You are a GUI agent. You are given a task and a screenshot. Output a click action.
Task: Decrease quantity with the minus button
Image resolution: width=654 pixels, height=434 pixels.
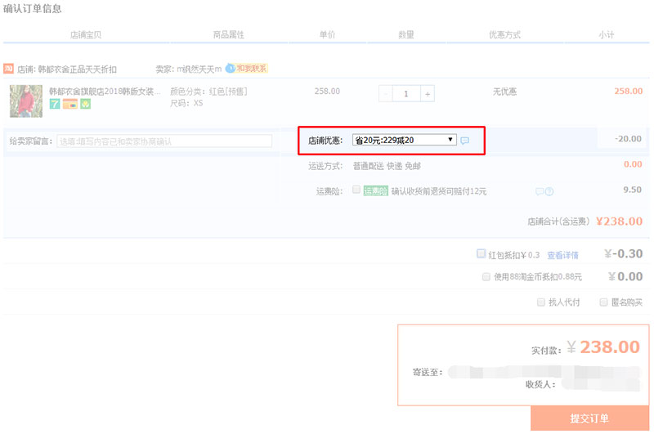(x=386, y=94)
